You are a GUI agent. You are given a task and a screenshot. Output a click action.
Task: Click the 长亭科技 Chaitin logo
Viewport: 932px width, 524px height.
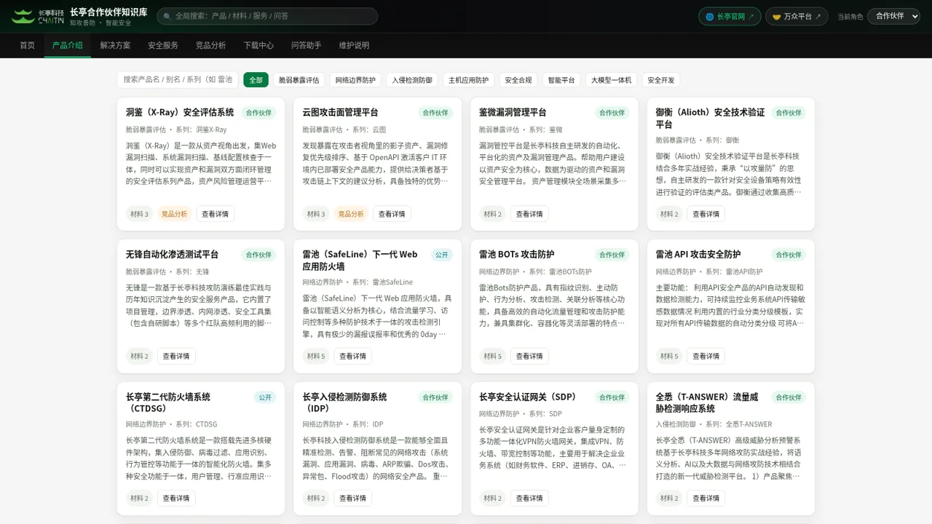click(x=38, y=16)
